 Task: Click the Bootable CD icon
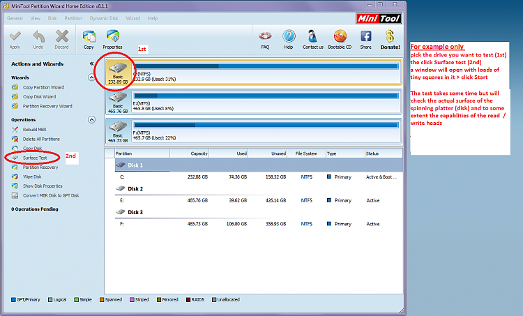pos(340,36)
